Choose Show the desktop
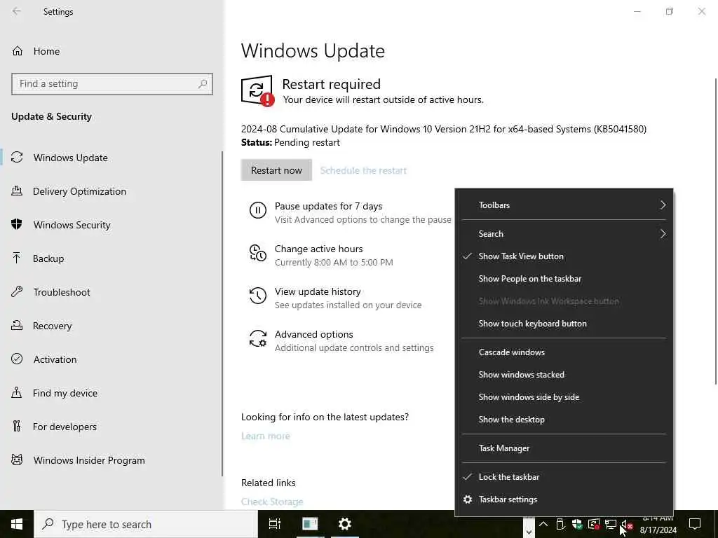The image size is (718, 538). (564, 420)
